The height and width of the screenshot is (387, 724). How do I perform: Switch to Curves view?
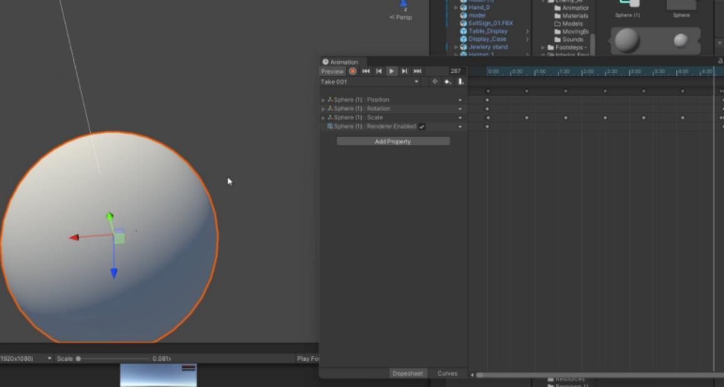pyautogui.click(x=447, y=373)
